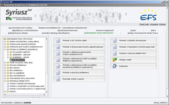Screen dimensions: 169x105
Task: Open Zatrudnienie cudzoziemców tab
Action: coord(75,28)
